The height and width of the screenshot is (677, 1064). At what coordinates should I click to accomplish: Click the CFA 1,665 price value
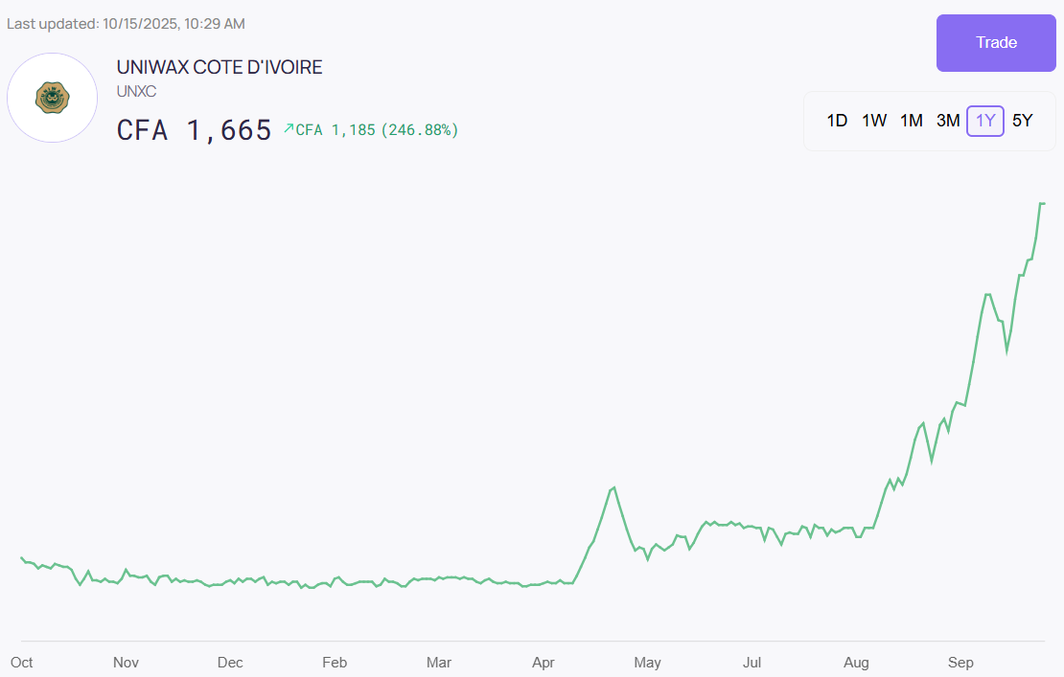point(195,130)
